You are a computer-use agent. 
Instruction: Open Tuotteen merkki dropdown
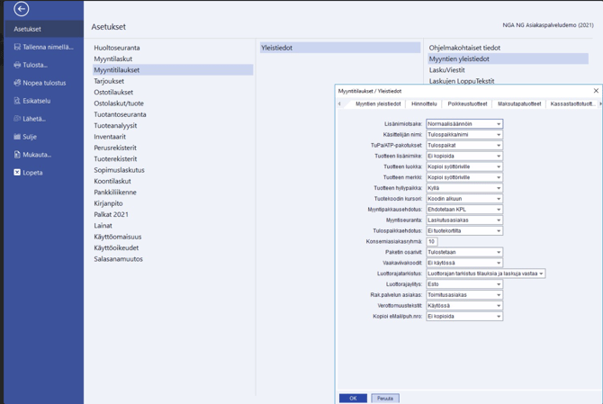click(464, 177)
